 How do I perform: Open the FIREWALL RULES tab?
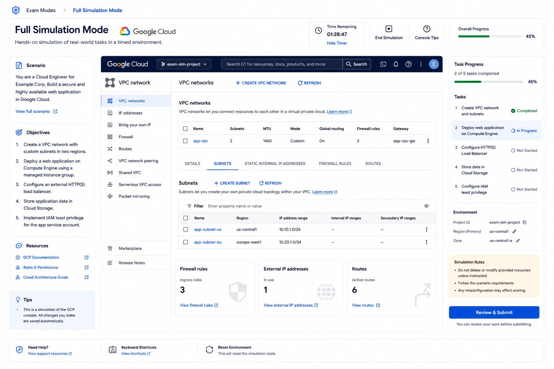335,164
